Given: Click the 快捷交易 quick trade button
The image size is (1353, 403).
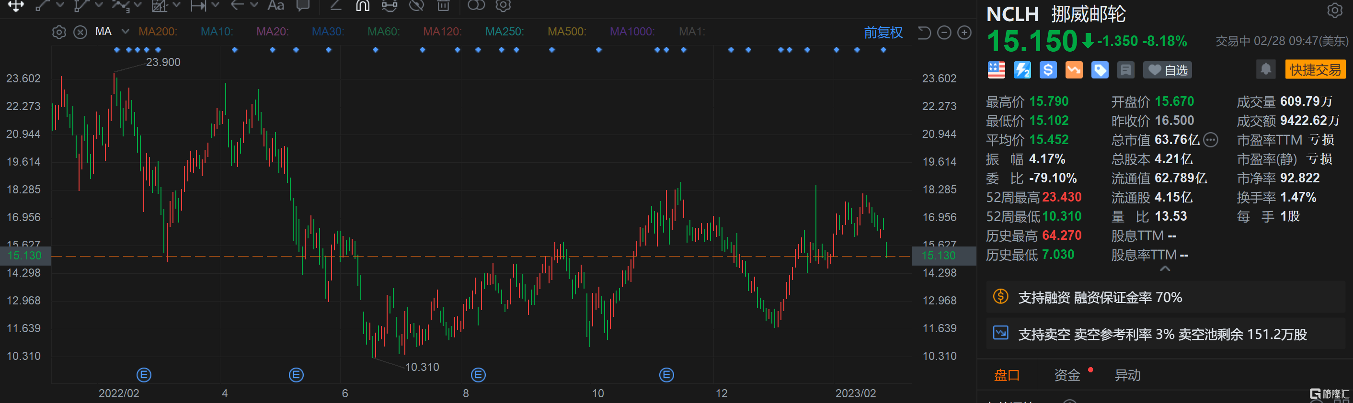Looking at the screenshot, I should pyautogui.click(x=1315, y=70).
